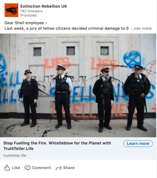Click the post text about jury decision
This screenshot has height=178, width=157.
point(67,28)
